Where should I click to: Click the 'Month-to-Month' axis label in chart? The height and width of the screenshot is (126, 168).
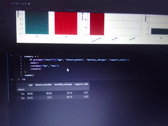[97, 40]
